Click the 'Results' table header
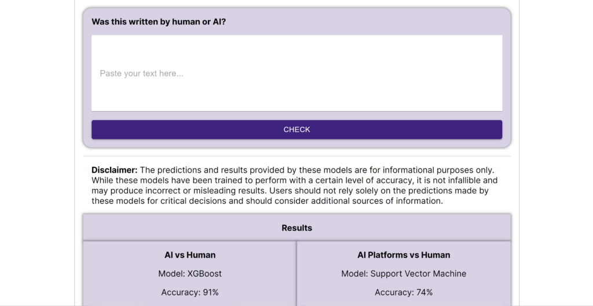The width and height of the screenshot is (593, 306). pos(296,228)
